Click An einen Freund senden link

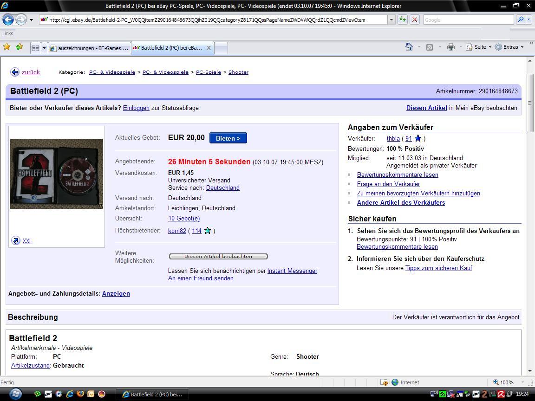[201, 278]
